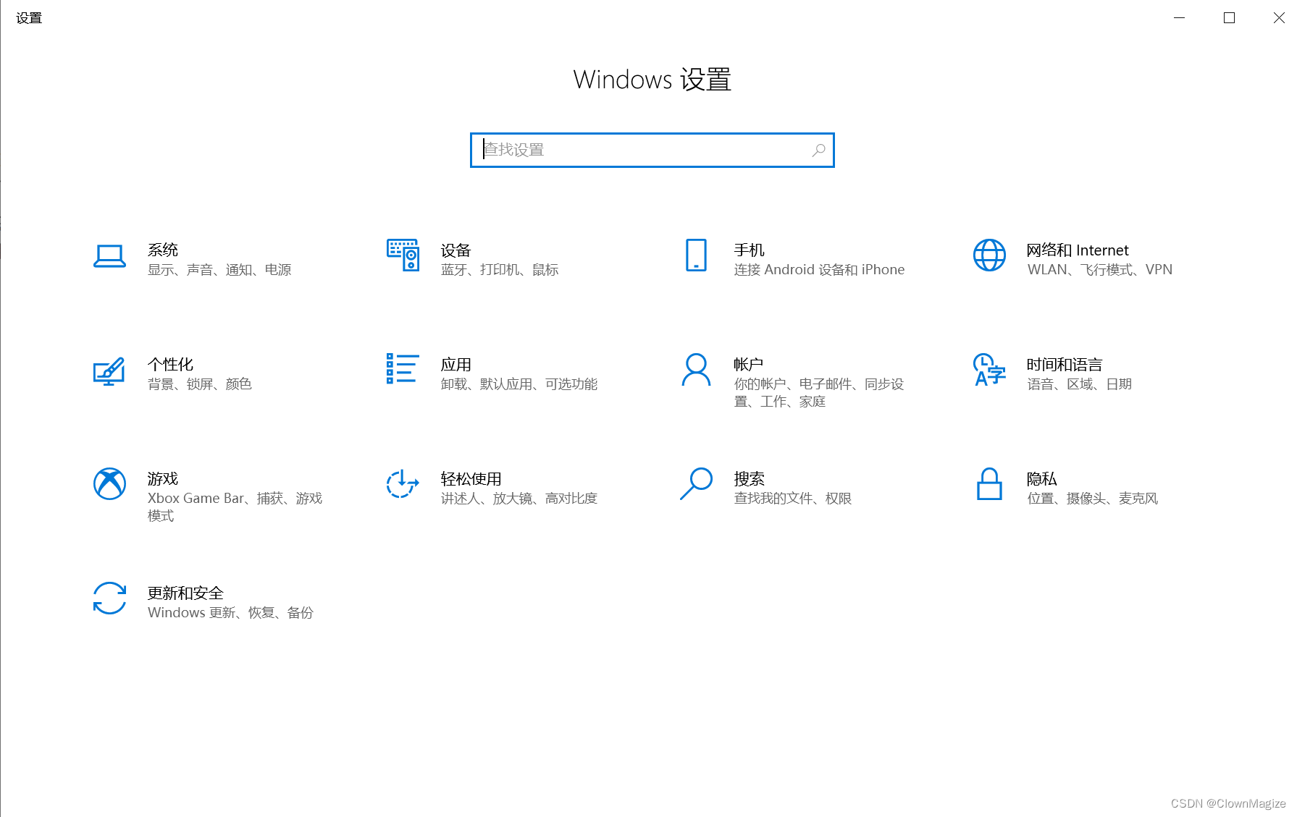Screen dimensions: 1297x817
Task: Click the padlock icon for 隐私
Action: [989, 483]
